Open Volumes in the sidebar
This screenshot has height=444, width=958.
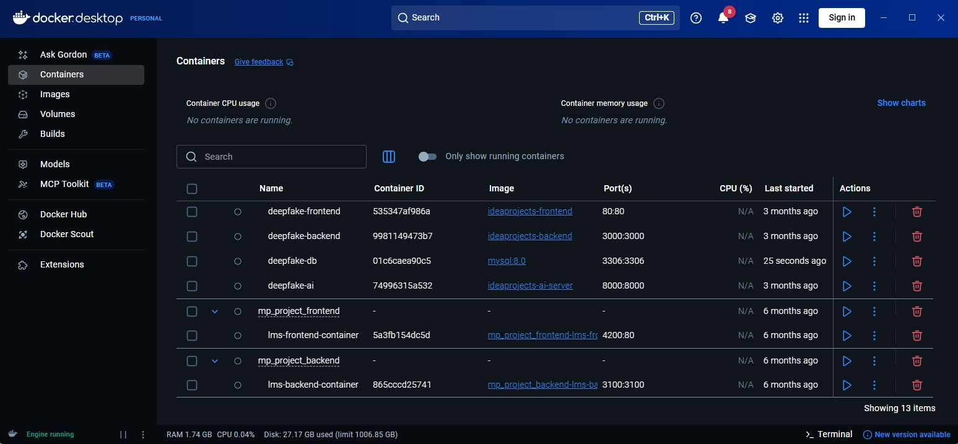(x=58, y=114)
